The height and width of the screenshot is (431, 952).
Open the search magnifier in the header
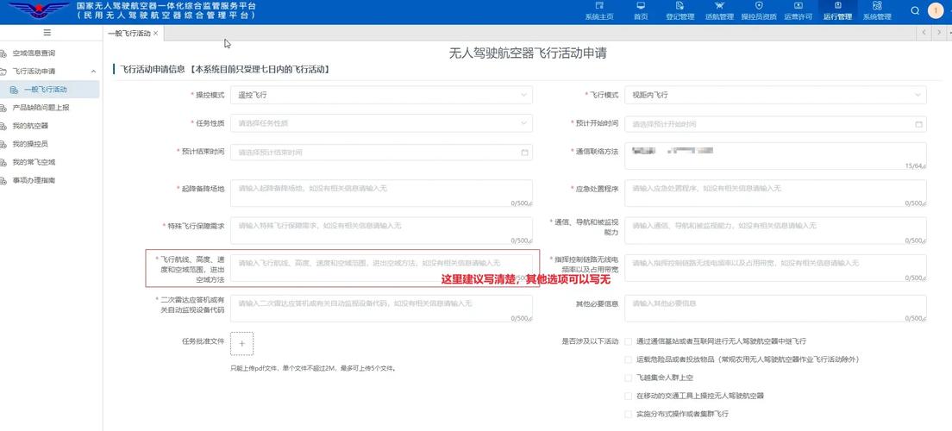tap(916, 11)
